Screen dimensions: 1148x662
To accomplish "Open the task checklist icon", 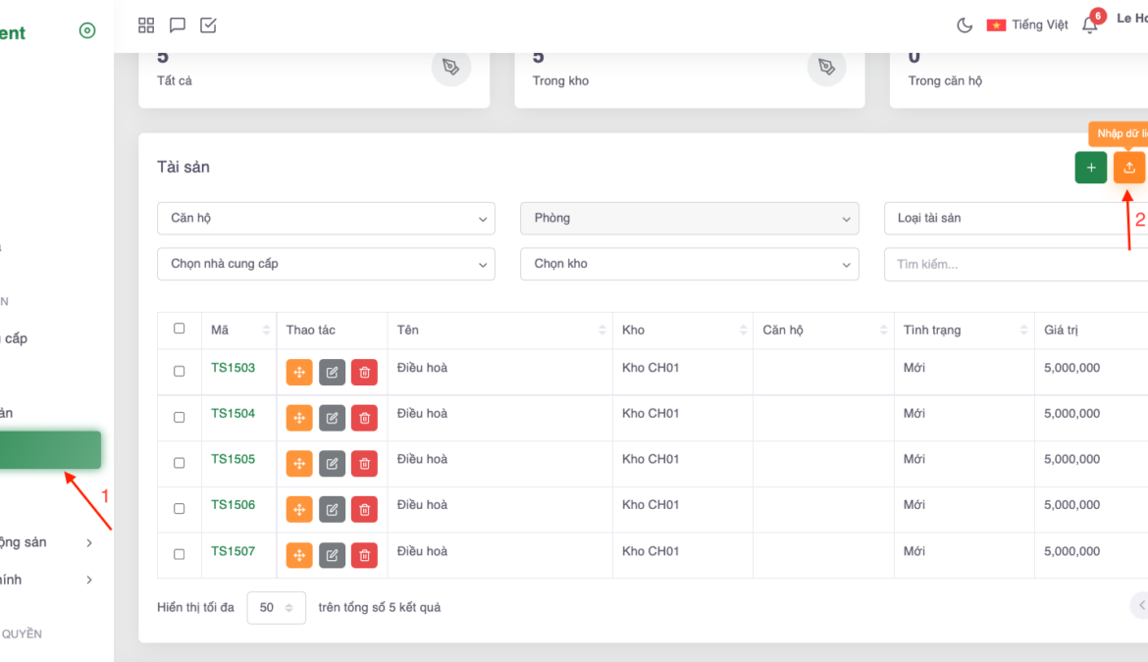I will [x=208, y=25].
